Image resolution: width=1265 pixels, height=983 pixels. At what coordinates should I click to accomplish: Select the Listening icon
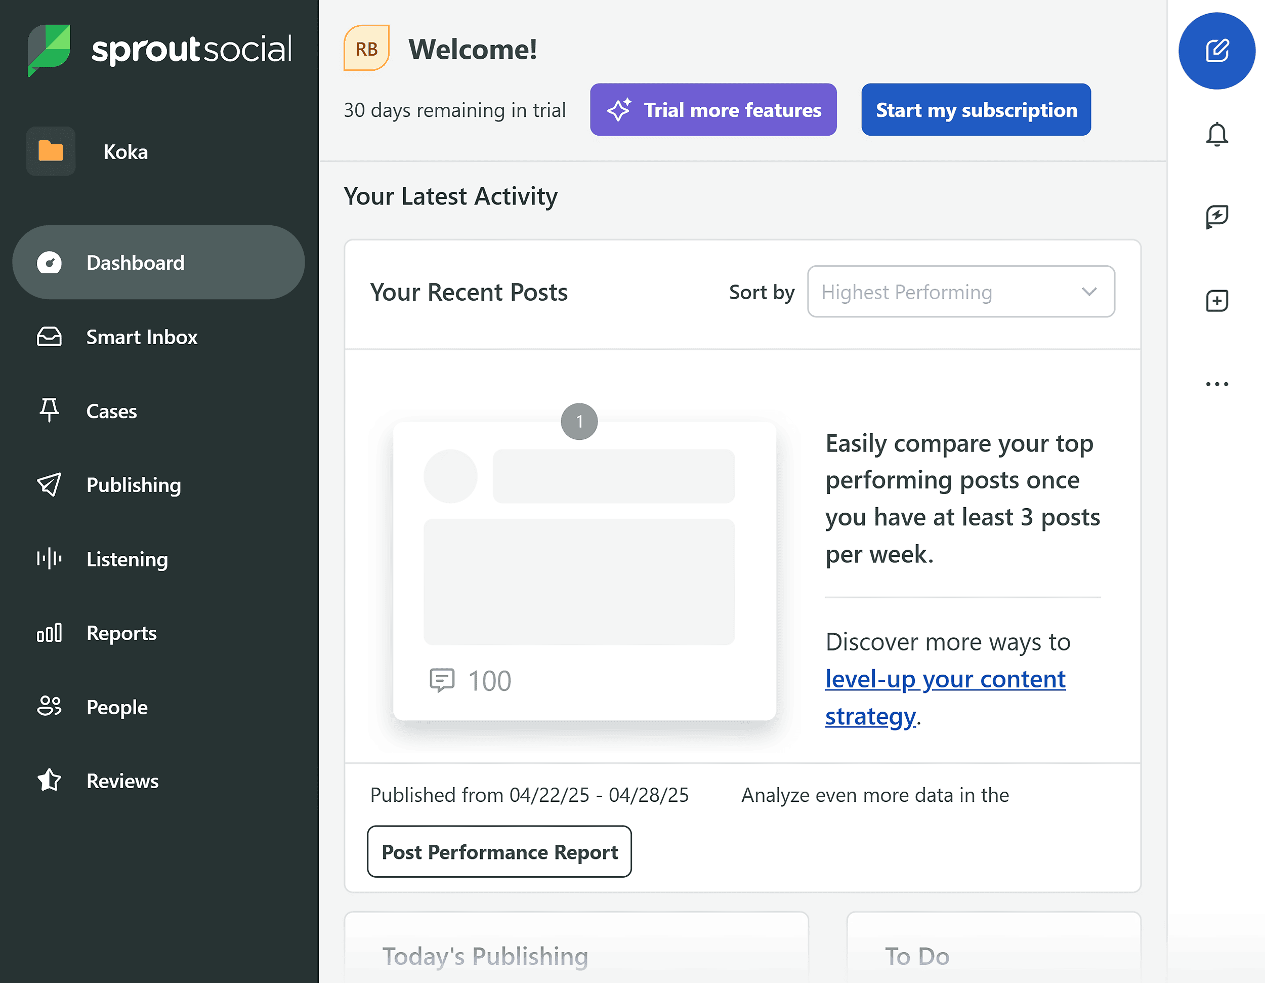(x=49, y=558)
